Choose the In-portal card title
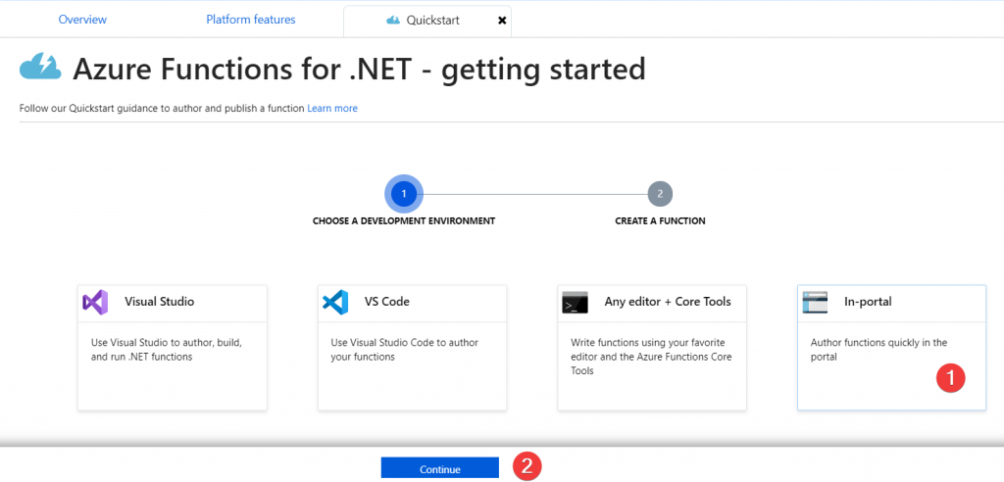 [x=868, y=302]
